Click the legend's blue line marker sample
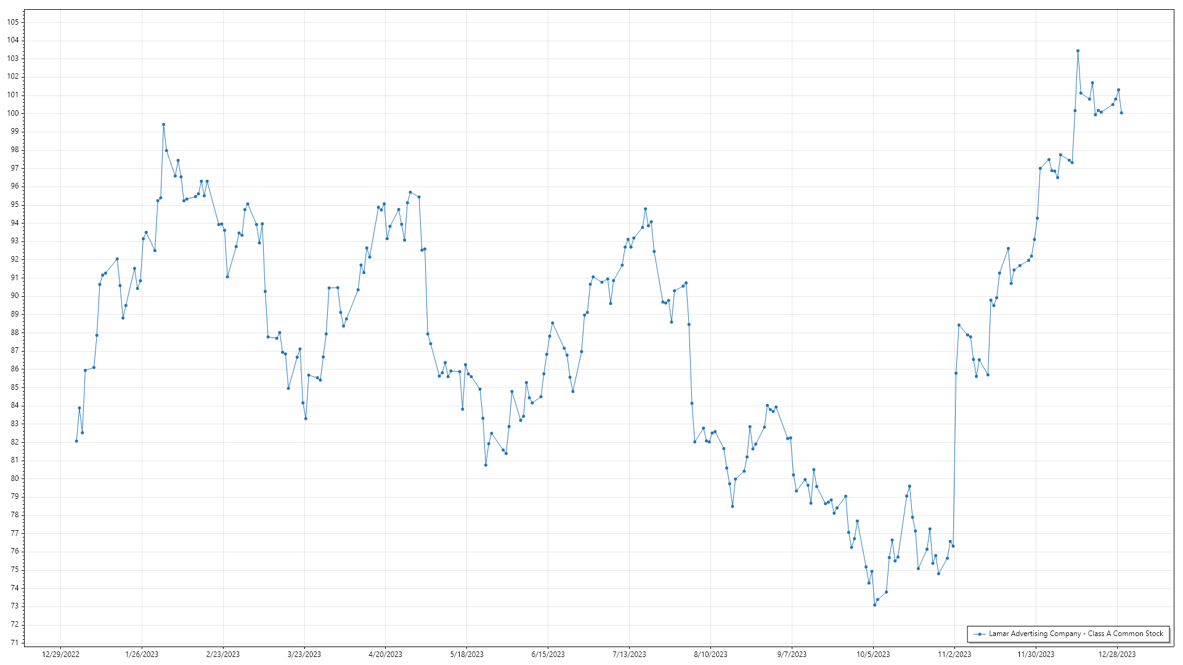The width and height of the screenshot is (1183, 665). 979,634
